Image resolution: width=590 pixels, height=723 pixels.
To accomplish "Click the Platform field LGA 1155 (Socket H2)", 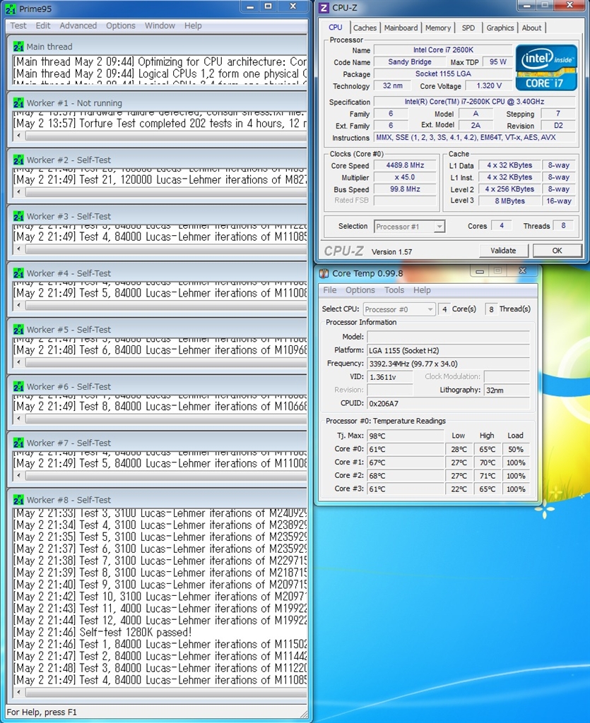I will coord(448,350).
